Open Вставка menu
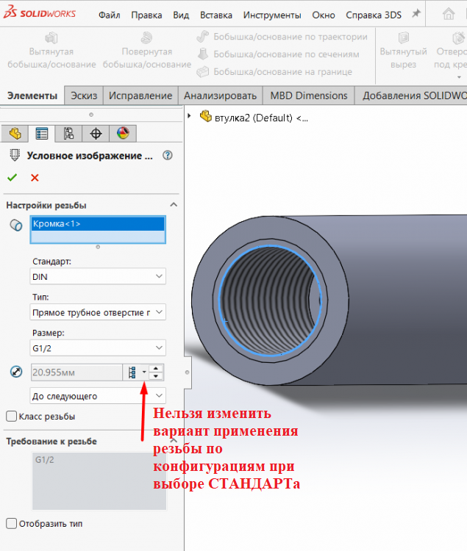 click(x=216, y=15)
